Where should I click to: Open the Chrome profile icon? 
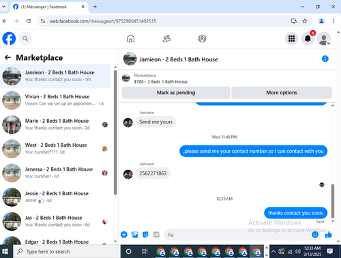click(321, 21)
